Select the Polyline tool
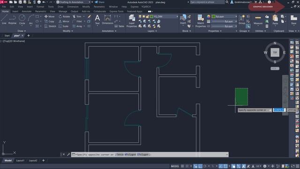 (x=12, y=19)
